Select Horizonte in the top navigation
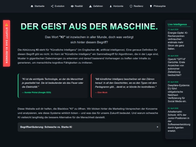 (117, 6)
